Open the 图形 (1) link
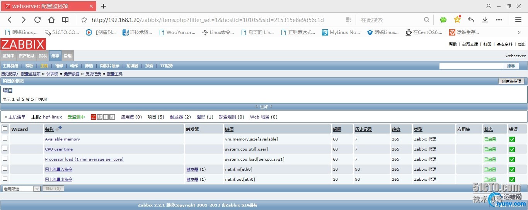Viewport: 528px width, 210px height. [x=201, y=117]
